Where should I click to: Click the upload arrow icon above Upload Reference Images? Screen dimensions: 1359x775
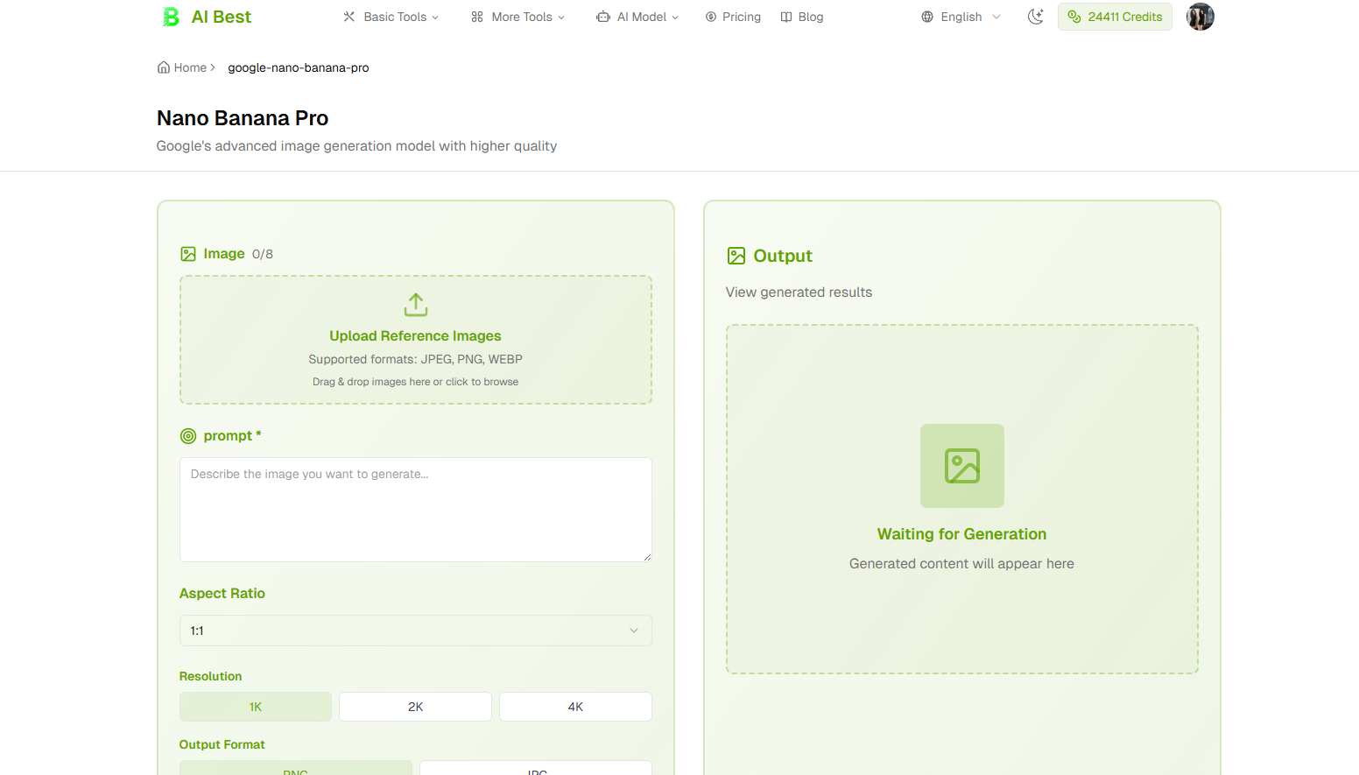pos(415,305)
